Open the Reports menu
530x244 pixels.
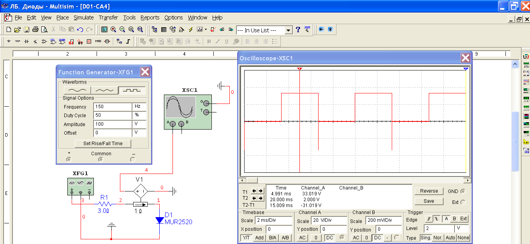(x=150, y=18)
